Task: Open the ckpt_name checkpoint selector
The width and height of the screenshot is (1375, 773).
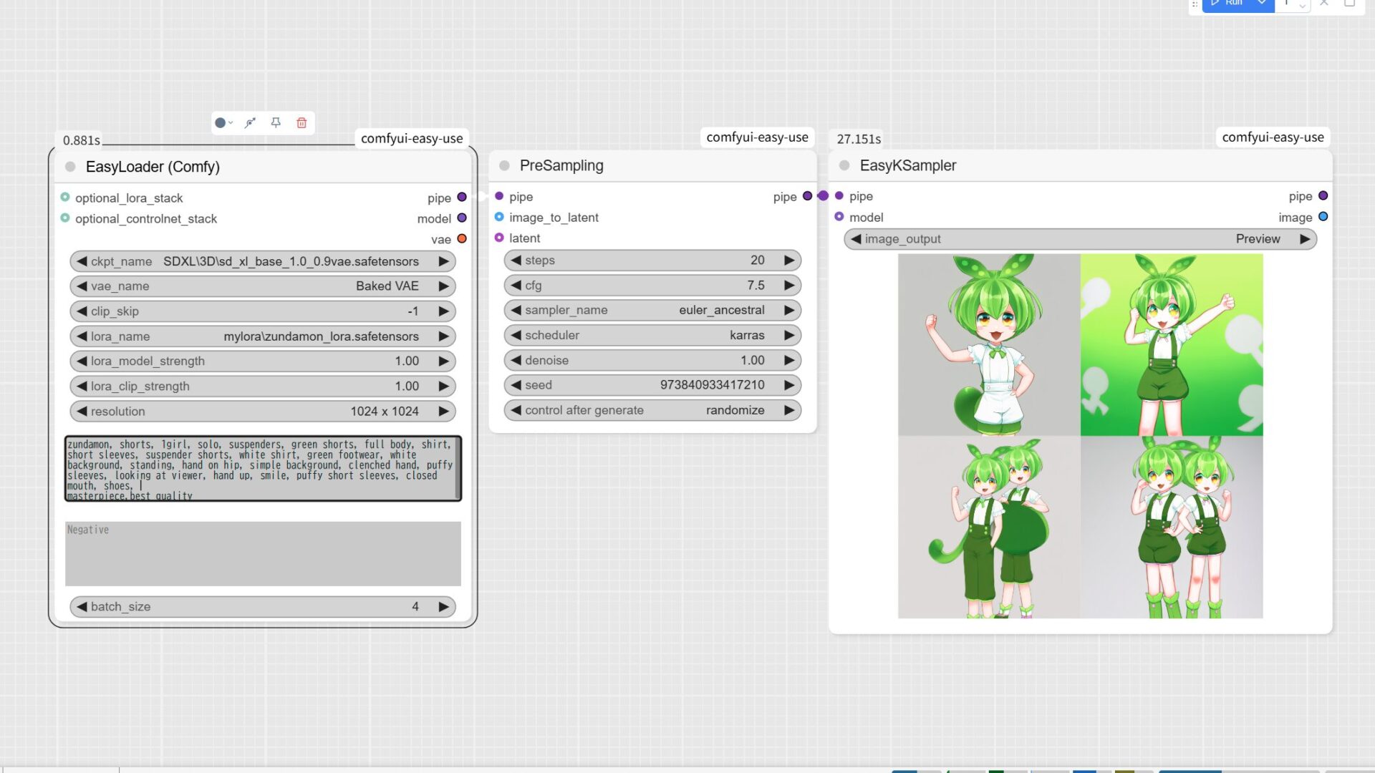Action: point(290,261)
